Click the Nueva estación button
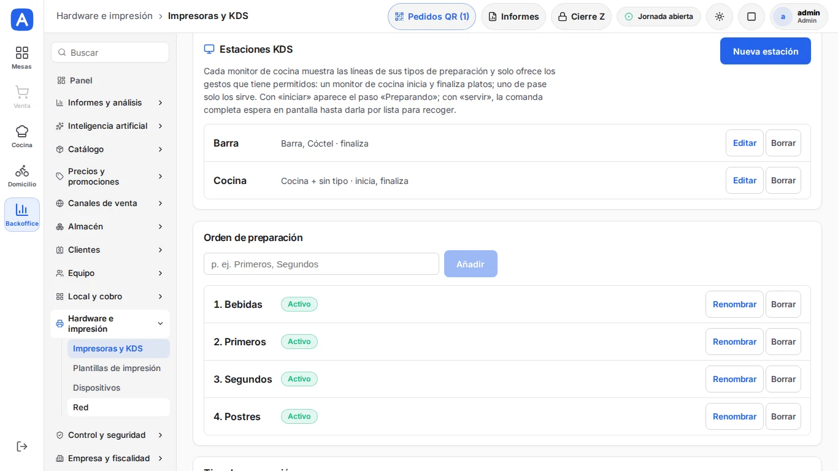838x471 pixels. [x=766, y=51]
